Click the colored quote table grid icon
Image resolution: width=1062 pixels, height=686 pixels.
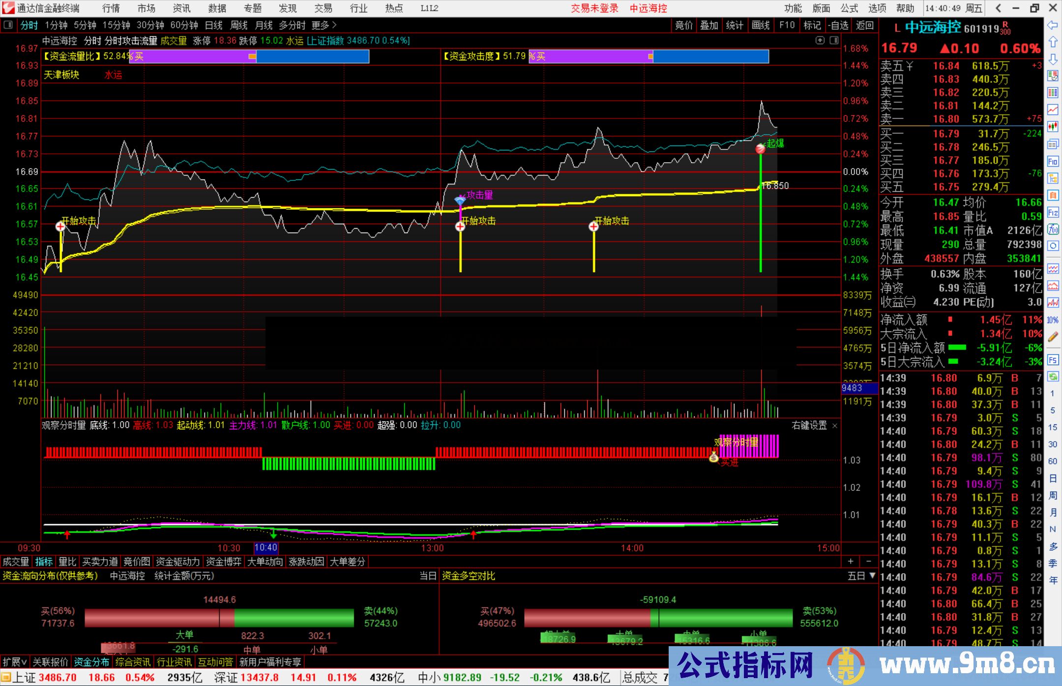(1053, 92)
